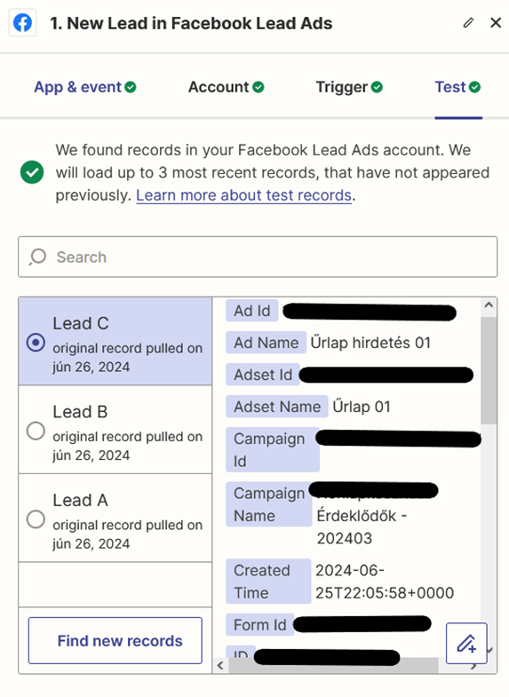Screen dimensions: 509x697
Task: Open the Trigger tab
Action: (x=349, y=87)
